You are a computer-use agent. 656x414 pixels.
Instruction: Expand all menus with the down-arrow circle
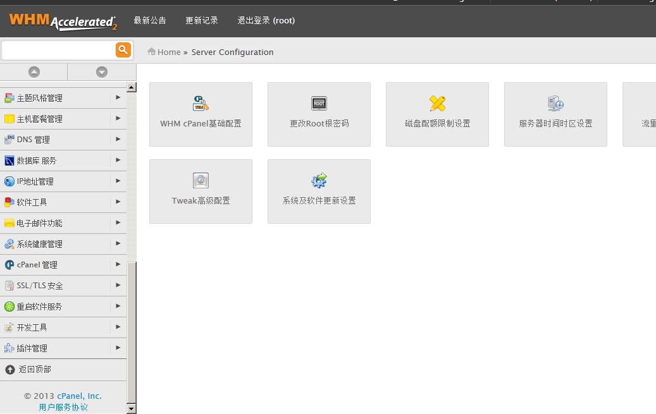[x=102, y=72]
